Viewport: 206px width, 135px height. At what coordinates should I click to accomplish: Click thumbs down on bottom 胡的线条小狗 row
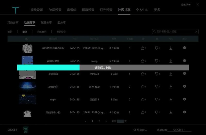pos(156,112)
